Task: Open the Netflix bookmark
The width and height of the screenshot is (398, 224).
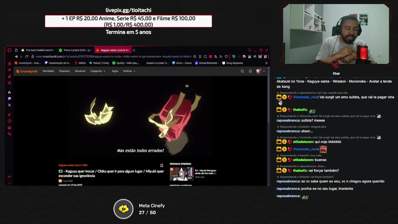Action: (x=80, y=63)
